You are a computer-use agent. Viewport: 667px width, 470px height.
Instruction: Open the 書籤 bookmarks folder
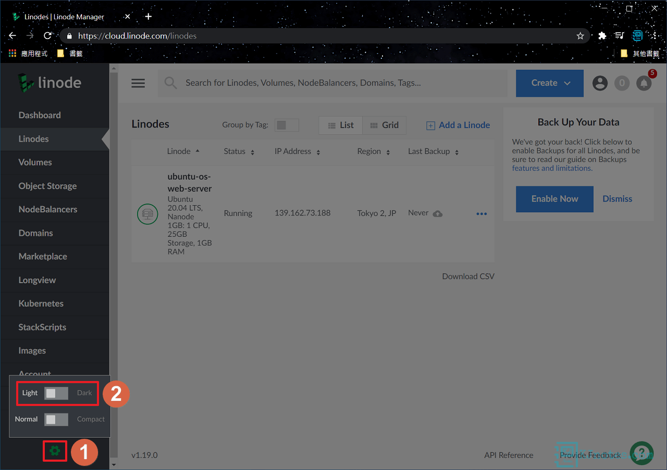pyautogui.click(x=69, y=53)
